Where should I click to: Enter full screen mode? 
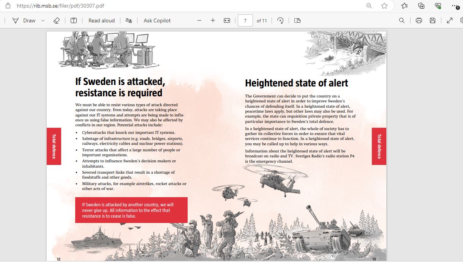point(450,20)
